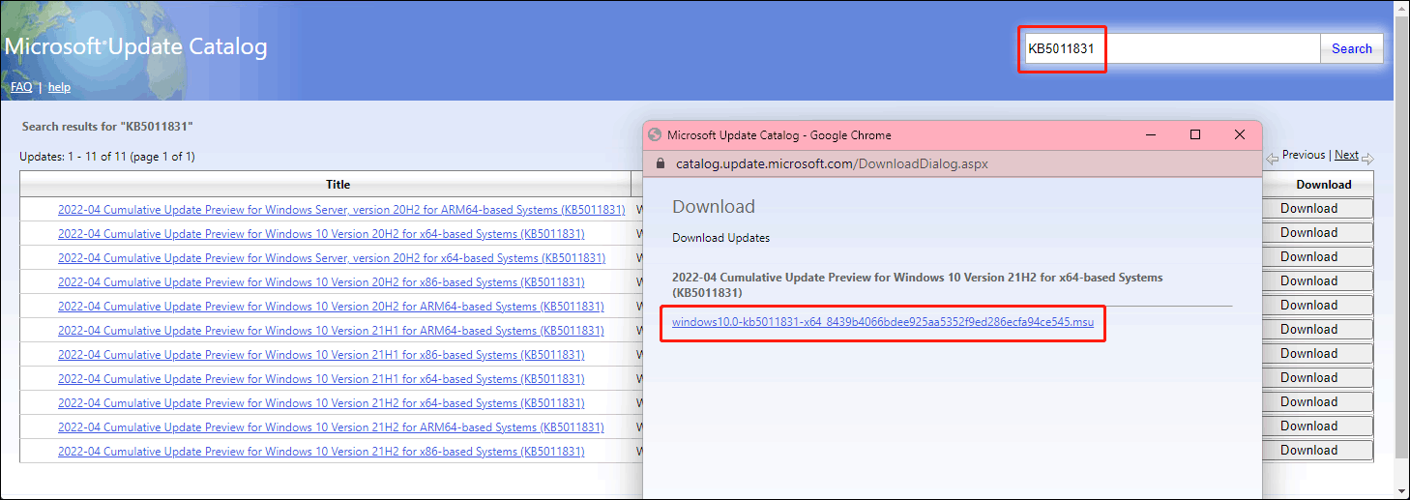Open Windows 10 20H2 x64 update link
Viewport: 1410px width, 500px height.
coord(321,233)
